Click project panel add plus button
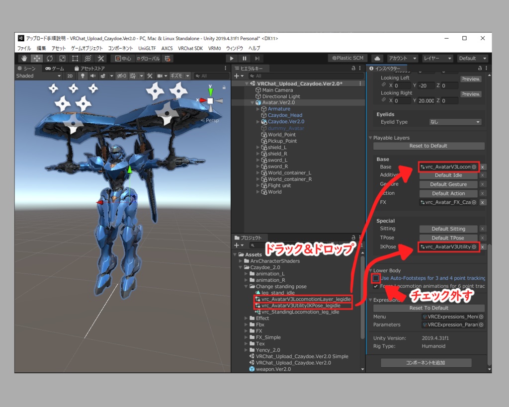This screenshot has height=407, width=509. pos(237,245)
